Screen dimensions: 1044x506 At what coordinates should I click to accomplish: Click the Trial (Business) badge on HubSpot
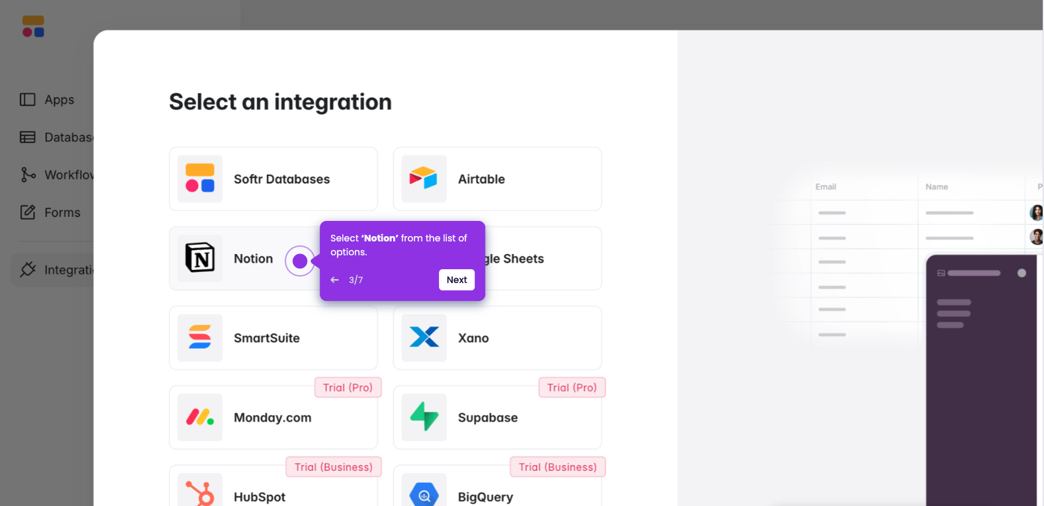point(334,467)
